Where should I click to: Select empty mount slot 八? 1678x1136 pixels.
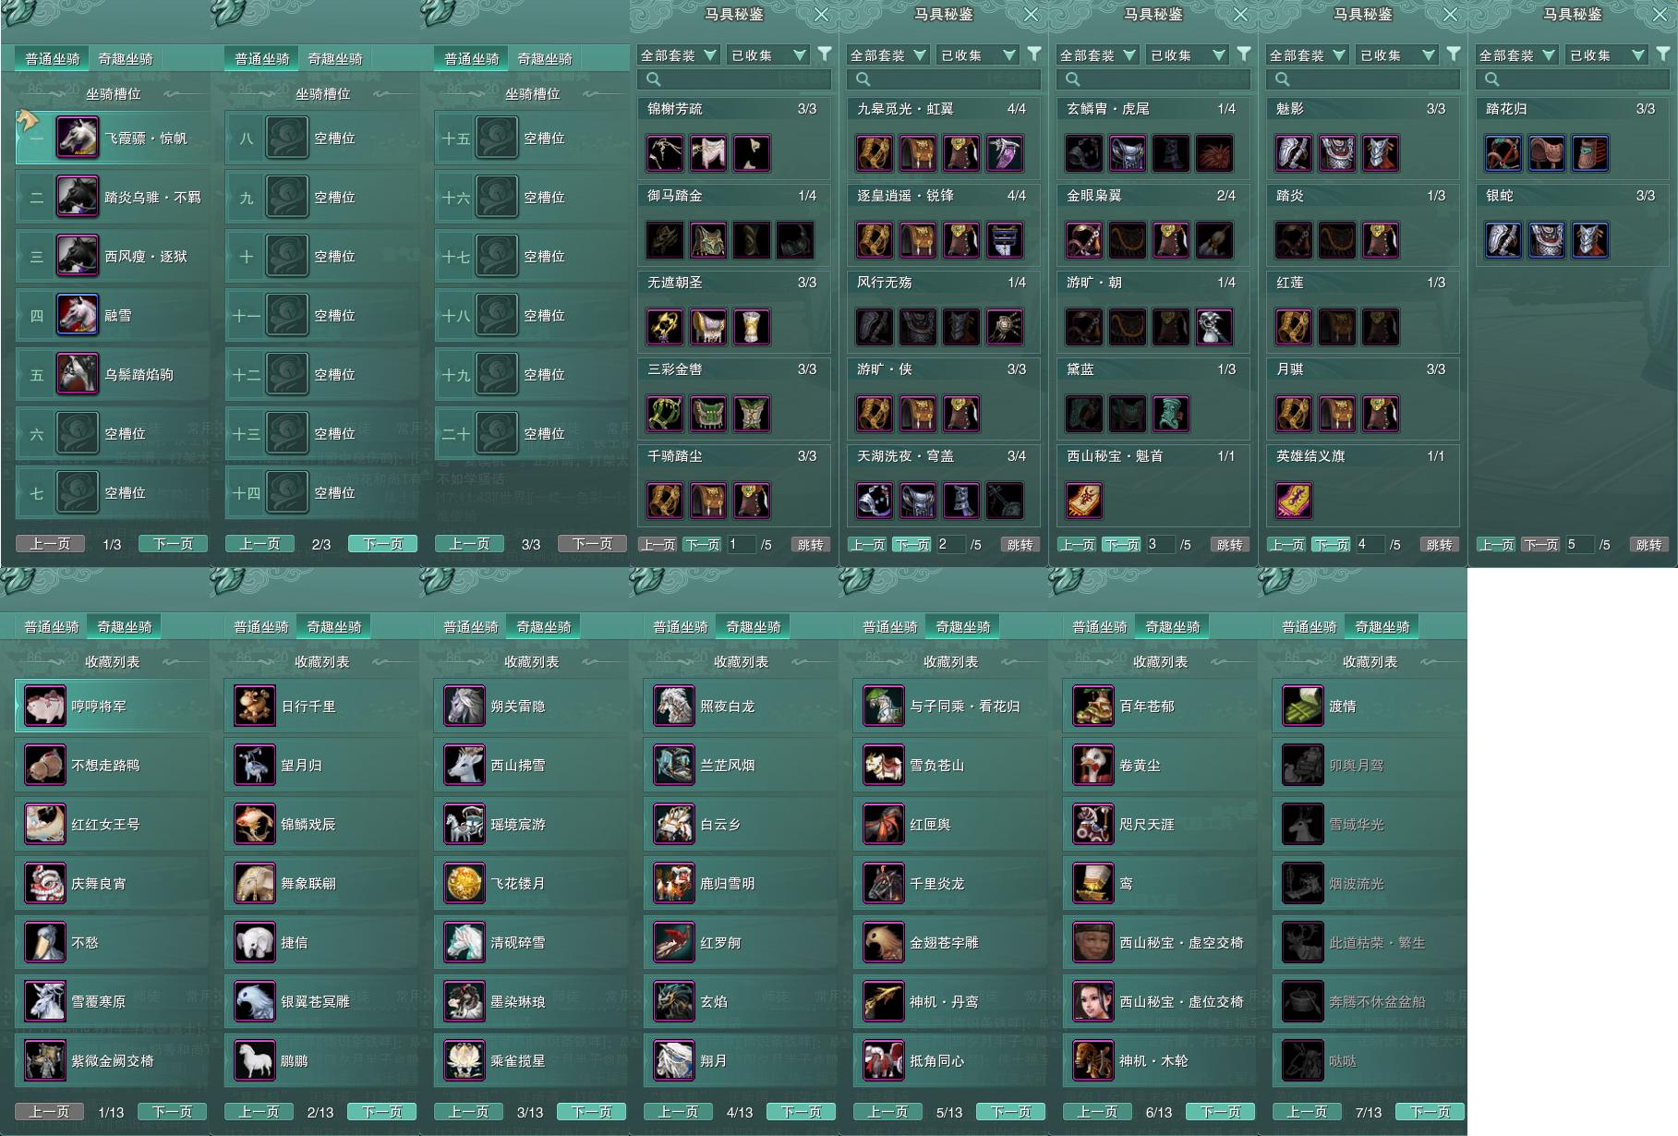tap(321, 138)
